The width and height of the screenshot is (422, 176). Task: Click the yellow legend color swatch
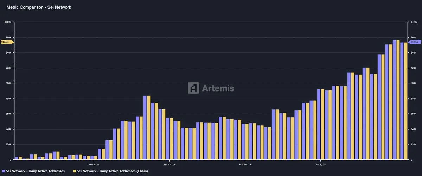tap(75, 171)
